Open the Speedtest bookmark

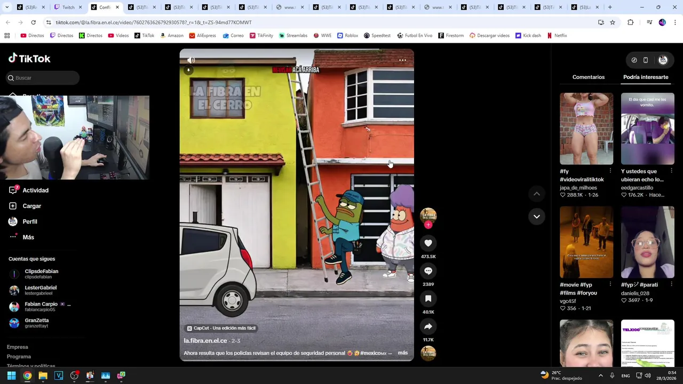tap(377, 36)
